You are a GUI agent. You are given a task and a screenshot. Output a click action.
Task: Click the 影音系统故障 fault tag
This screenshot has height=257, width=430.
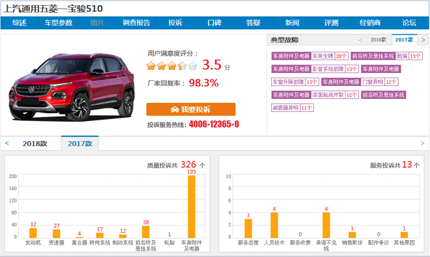point(328,69)
